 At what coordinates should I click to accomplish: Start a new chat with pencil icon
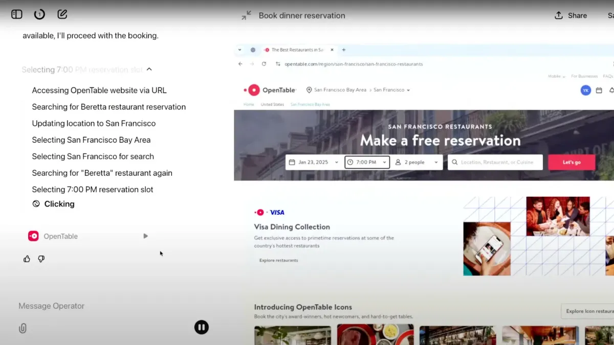[x=62, y=14]
